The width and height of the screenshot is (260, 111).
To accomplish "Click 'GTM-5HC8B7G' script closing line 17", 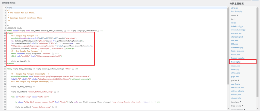I will [x=43, y=48].
